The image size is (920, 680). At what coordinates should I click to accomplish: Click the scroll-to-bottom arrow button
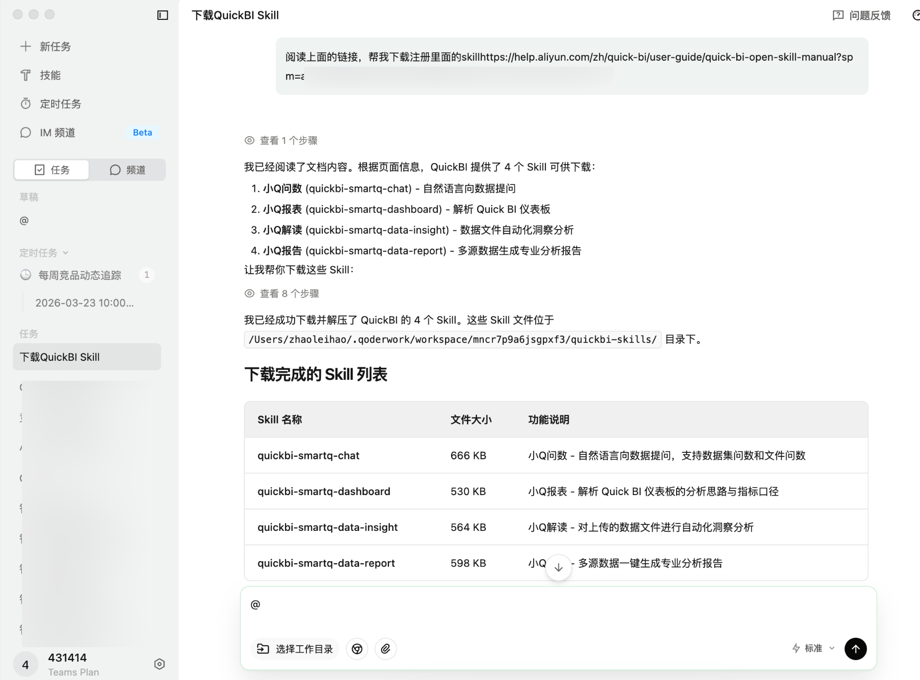(558, 567)
